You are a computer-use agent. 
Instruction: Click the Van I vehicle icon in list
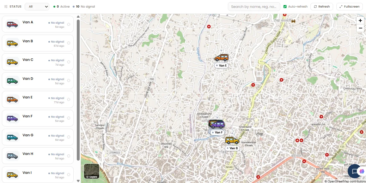[x=12, y=174]
